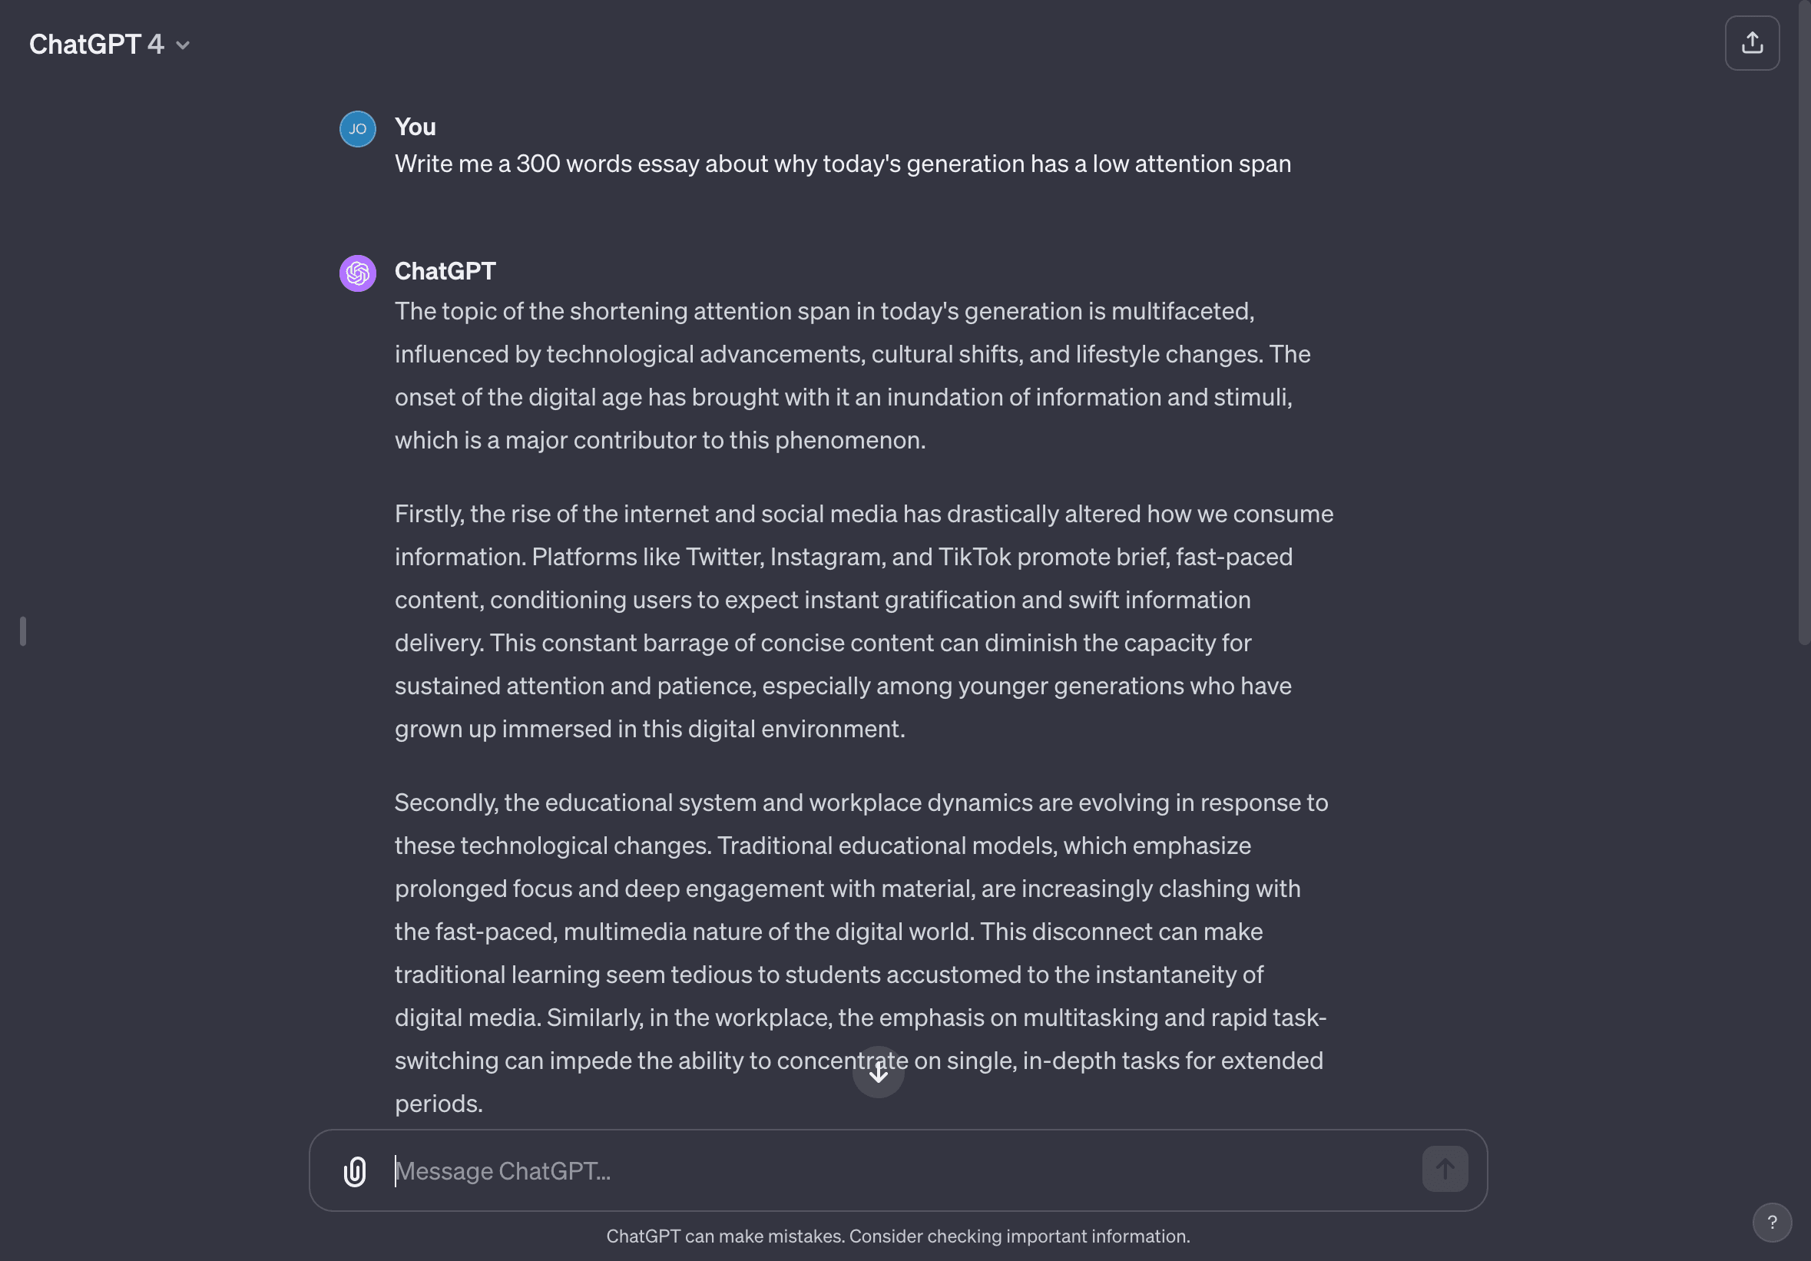The width and height of the screenshot is (1811, 1261).
Task: Click the "ChatGPT can make mistakes" disclaimer text
Action: tap(898, 1236)
